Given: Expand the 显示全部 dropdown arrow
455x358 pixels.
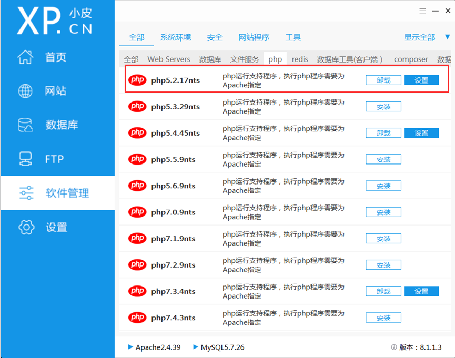Looking at the screenshot, I should tap(447, 37).
